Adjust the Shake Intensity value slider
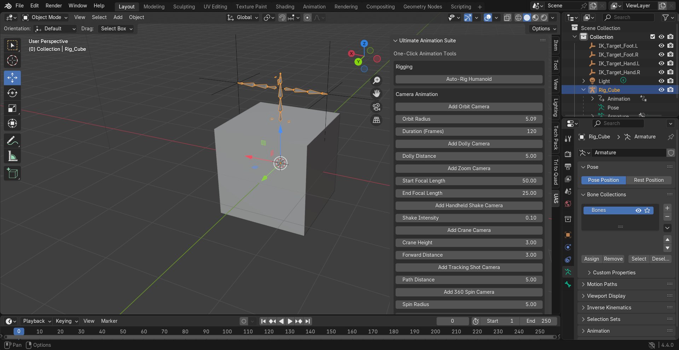Screen dimensions: 679x350 coord(469,218)
